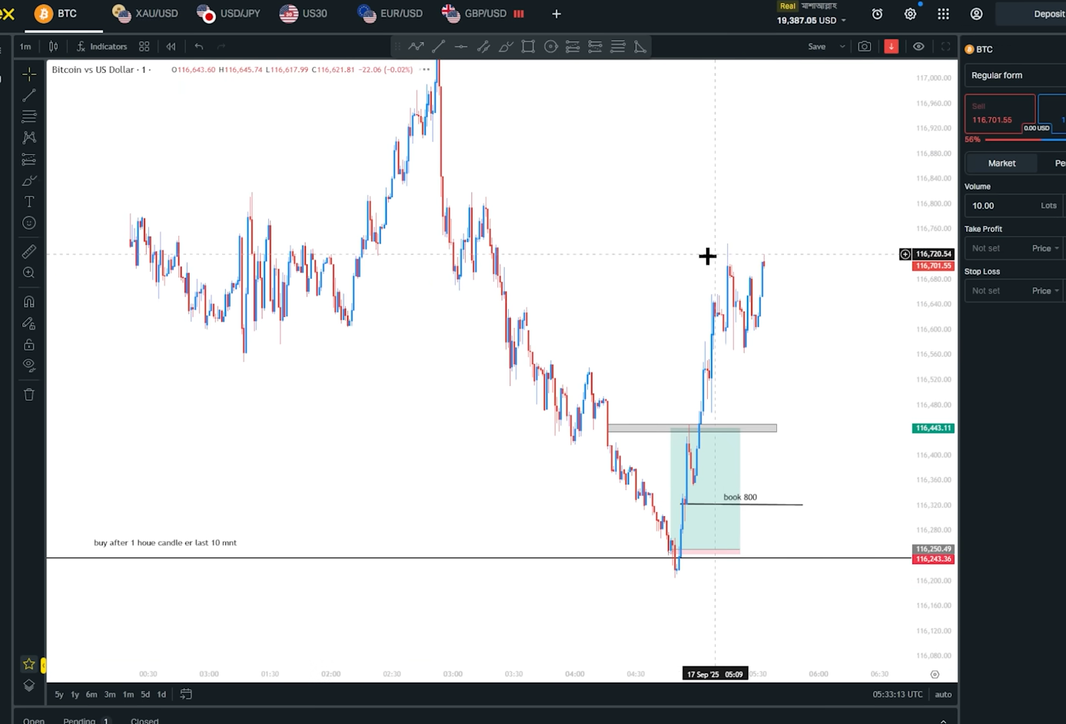This screenshot has width=1066, height=724.
Task: Take a chart snapshot with camera icon
Action: 865,47
